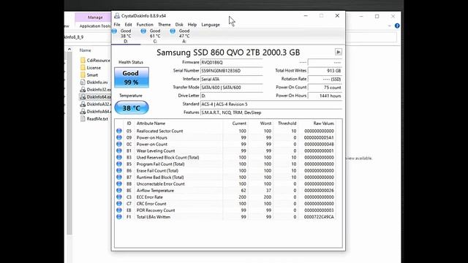Open Explorer help question mark icon

tap(397, 26)
